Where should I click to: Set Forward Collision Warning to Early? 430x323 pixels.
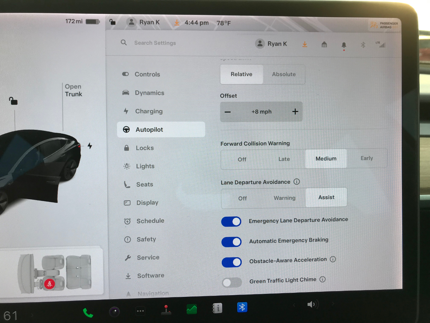pyautogui.click(x=367, y=158)
